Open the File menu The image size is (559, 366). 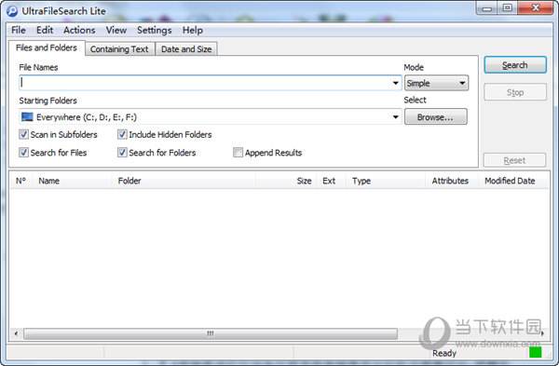(19, 31)
